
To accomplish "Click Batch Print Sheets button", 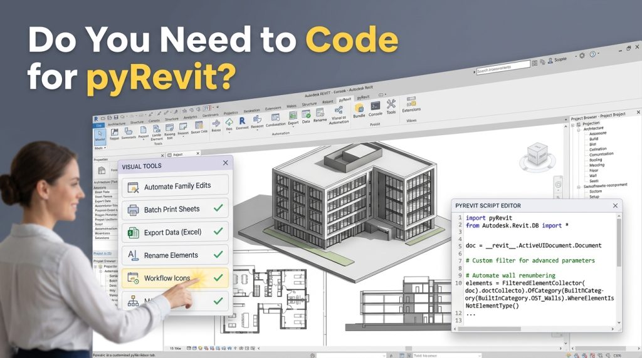I will [x=176, y=209].
